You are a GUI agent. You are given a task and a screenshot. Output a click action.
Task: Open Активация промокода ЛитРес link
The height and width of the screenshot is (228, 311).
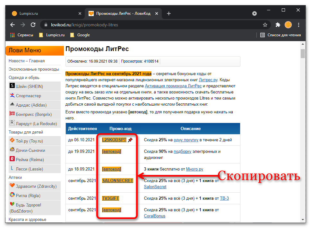[x=173, y=86]
